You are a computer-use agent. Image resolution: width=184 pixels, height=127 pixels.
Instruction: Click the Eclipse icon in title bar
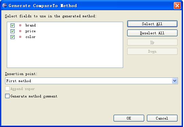click(x=5, y=5)
